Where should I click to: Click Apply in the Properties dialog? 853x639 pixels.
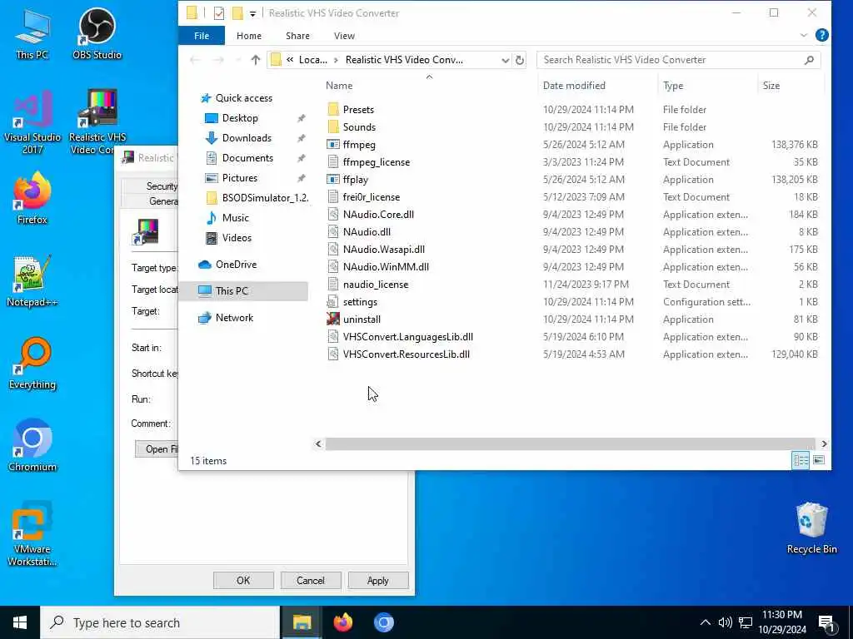[377, 580]
